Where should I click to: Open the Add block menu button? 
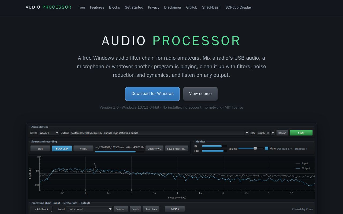pos(41,209)
